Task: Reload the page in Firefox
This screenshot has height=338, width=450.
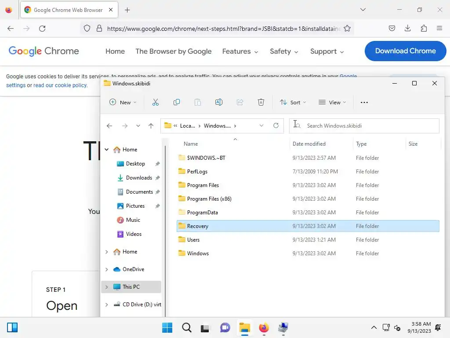Action: pos(42,29)
